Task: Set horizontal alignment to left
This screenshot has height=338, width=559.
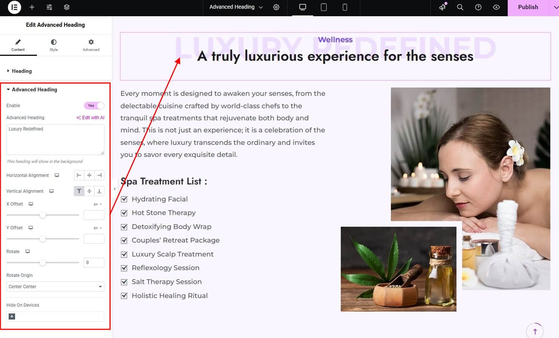Action: [79, 175]
